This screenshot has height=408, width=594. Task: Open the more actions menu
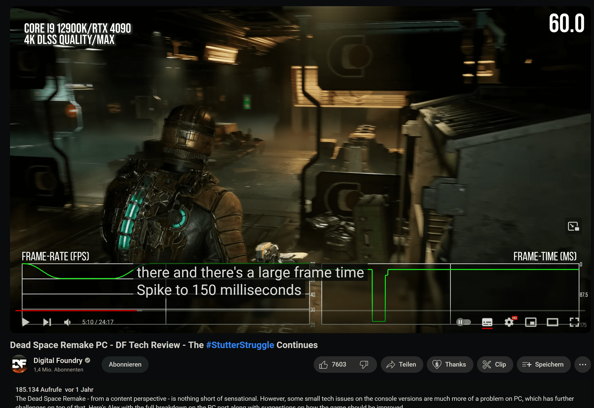[x=582, y=365]
